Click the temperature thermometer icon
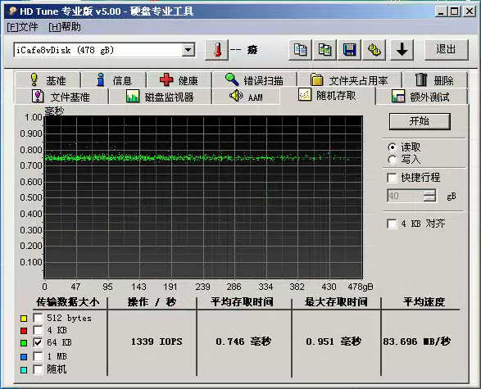481x389 pixels. [217, 49]
